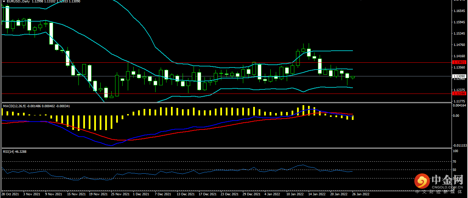Image resolution: width=468 pixels, height=198 pixels.
Task: Click the 23 Dec 2021 date label
Action: click(x=230, y=194)
